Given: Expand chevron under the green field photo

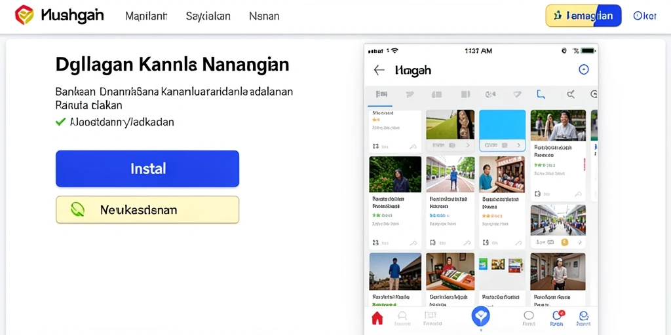Looking at the screenshot, I should click(467, 146).
